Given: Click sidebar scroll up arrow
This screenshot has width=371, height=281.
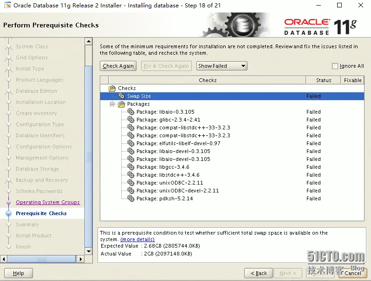Looking at the screenshot, I should coord(89,41).
